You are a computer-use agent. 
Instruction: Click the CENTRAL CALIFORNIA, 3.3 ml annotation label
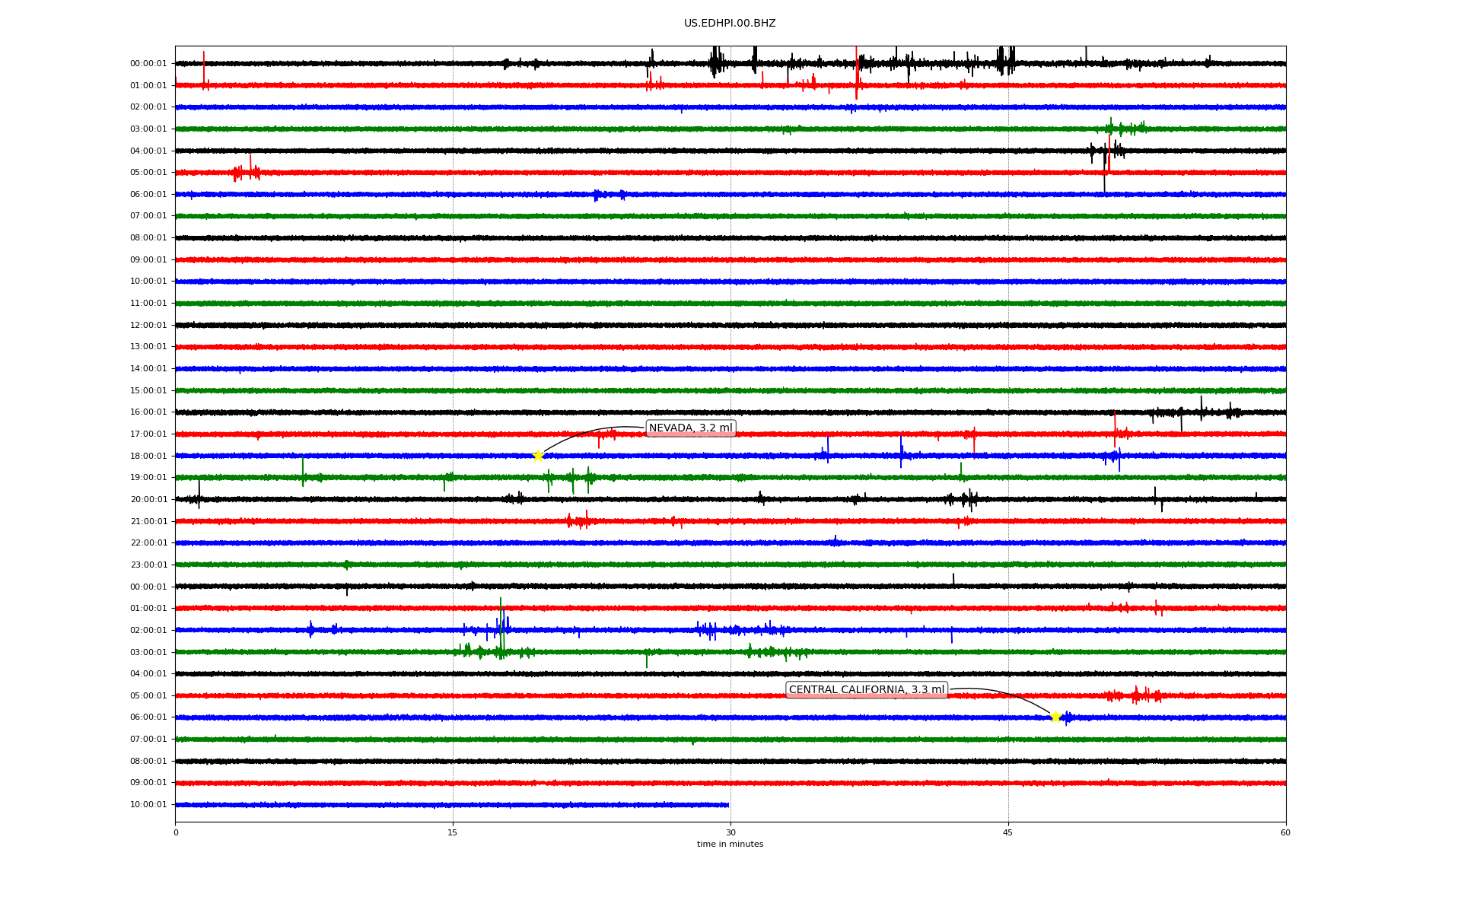tap(866, 690)
